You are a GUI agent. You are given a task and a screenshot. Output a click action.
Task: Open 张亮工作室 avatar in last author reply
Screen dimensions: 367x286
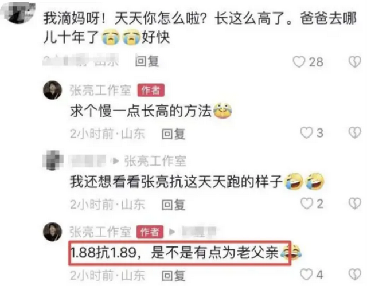[52, 232]
